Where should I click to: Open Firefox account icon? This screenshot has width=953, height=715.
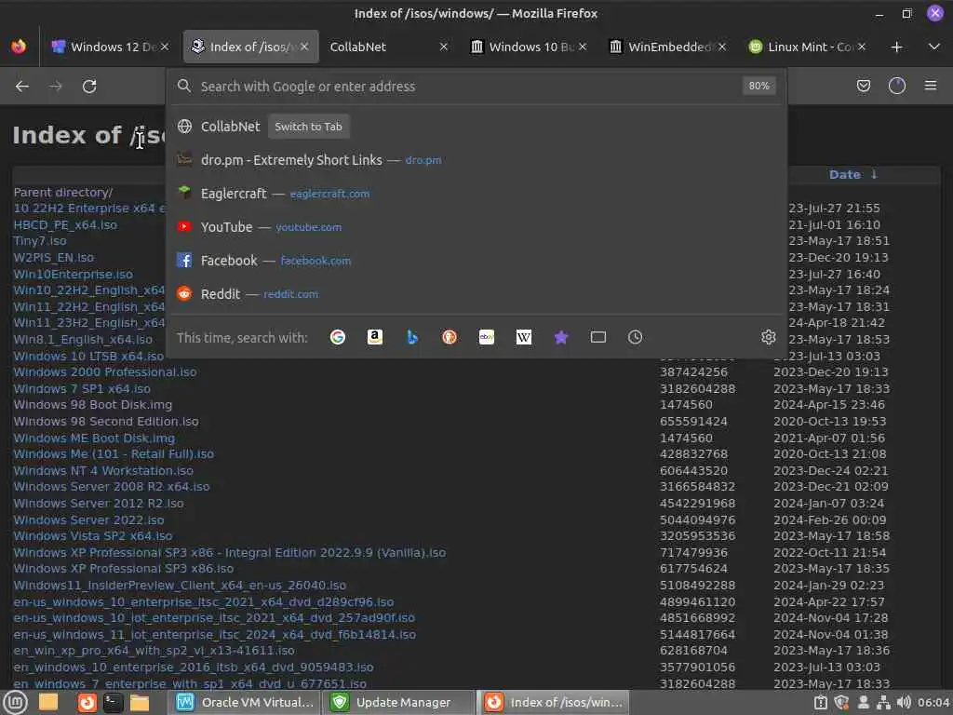point(897,87)
